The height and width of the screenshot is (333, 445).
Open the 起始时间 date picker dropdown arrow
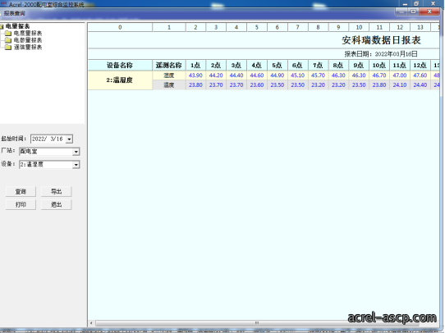point(69,139)
